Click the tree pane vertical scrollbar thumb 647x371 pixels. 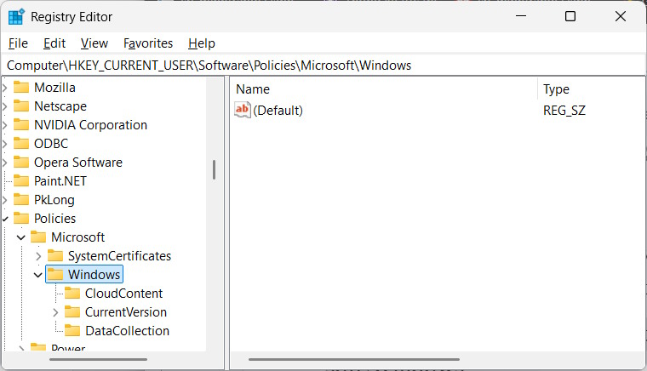[214, 169]
